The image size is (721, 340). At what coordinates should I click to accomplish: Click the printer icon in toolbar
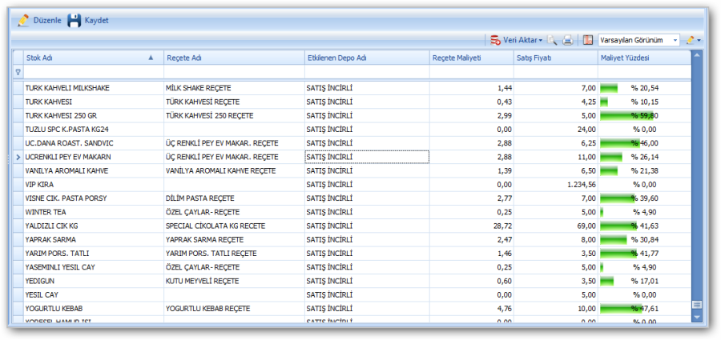point(568,40)
